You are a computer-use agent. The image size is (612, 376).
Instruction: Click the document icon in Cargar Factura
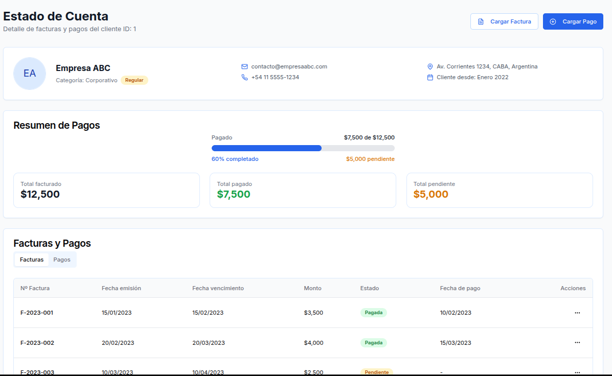481,22
